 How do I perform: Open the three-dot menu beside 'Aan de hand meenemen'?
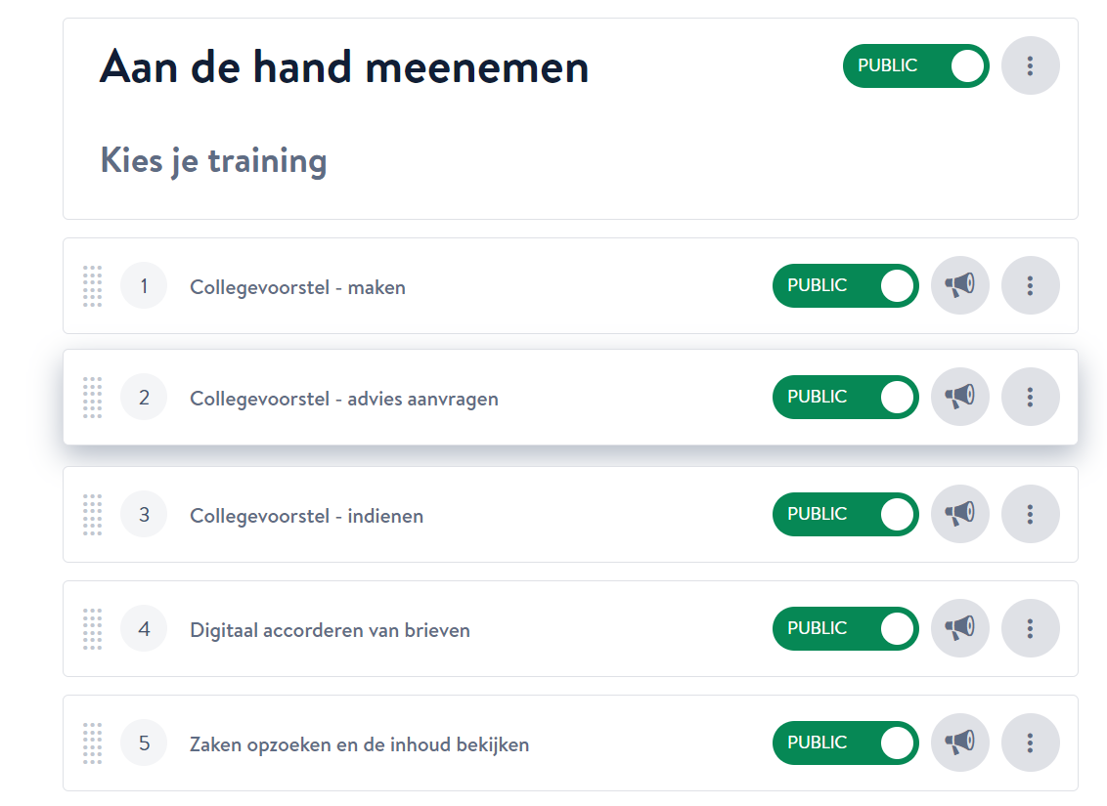point(1031,65)
